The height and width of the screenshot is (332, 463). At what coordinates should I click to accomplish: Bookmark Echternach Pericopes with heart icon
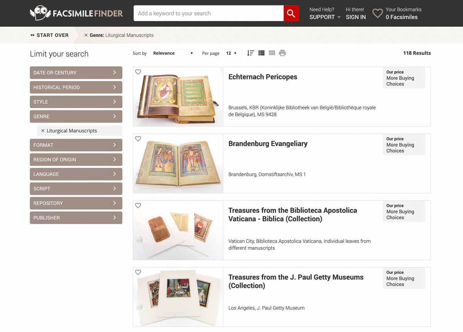click(x=138, y=72)
